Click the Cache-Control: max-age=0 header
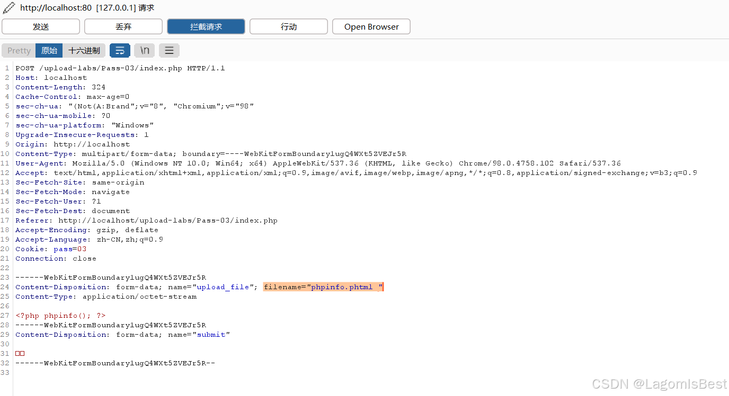This screenshot has width=729, height=396. pyautogui.click(x=72, y=97)
